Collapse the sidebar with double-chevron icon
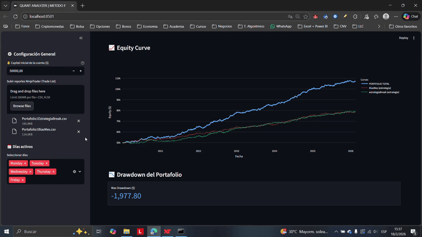This screenshot has height=237, width=422. [81, 38]
